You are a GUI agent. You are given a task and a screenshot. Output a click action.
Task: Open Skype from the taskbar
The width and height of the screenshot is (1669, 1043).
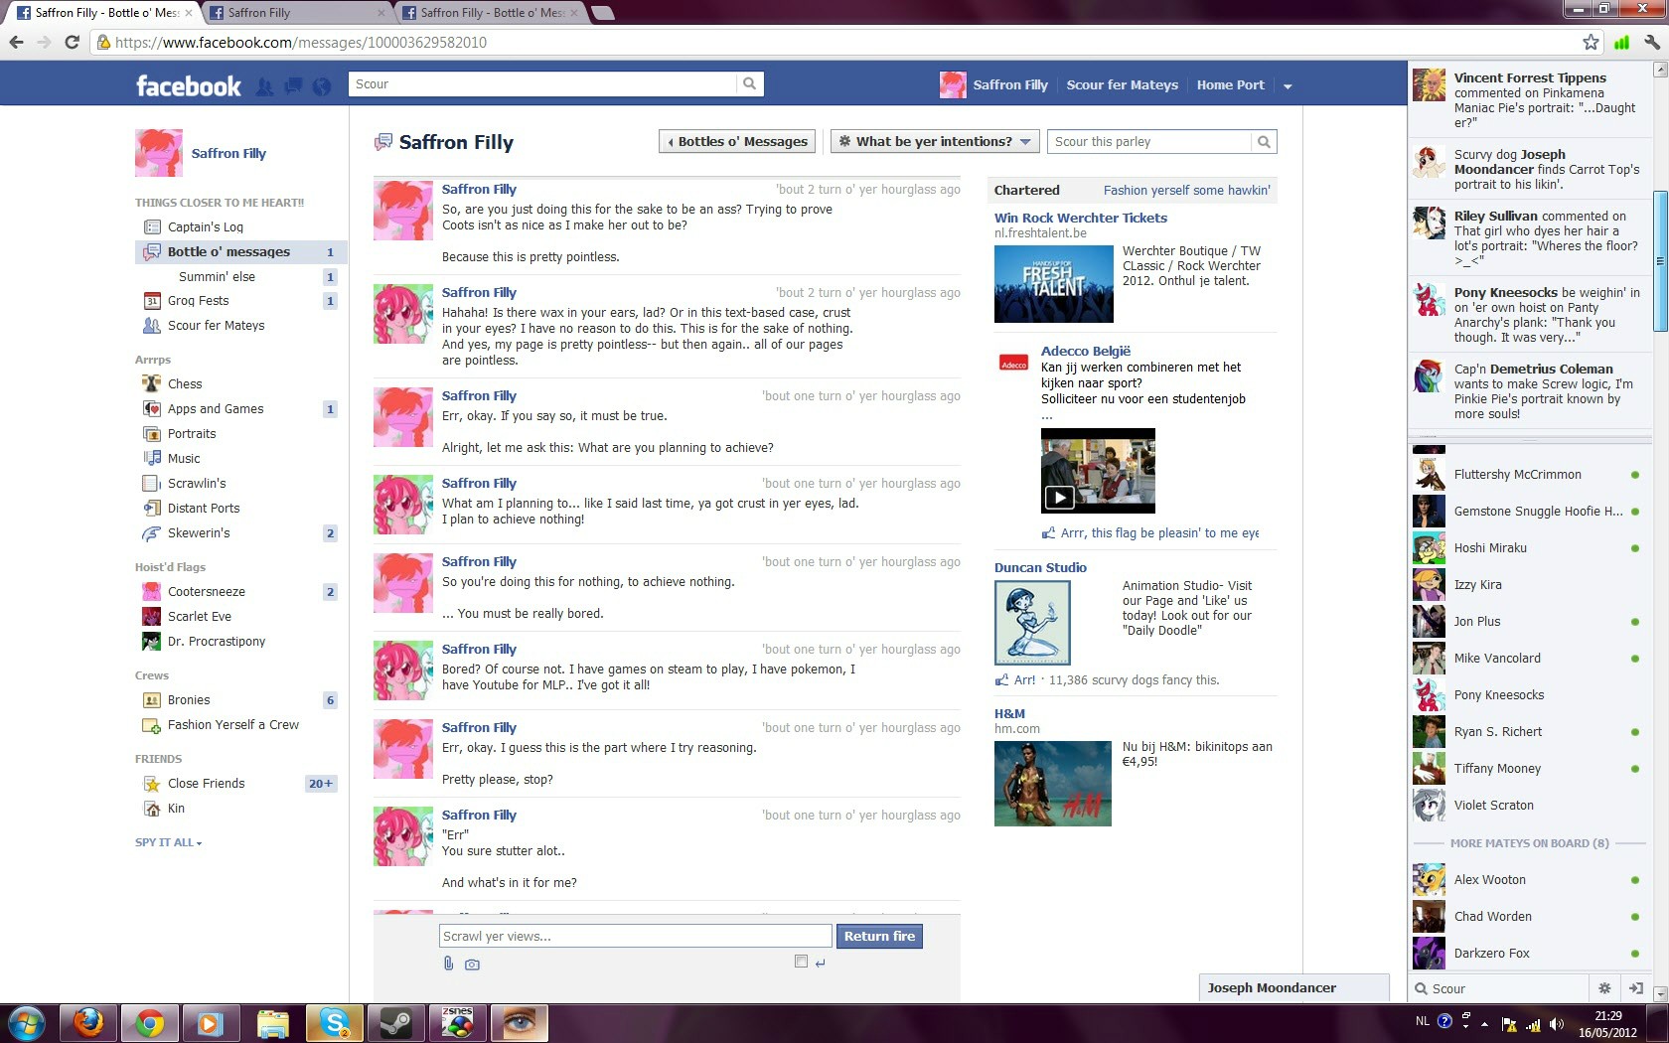pos(334,1022)
